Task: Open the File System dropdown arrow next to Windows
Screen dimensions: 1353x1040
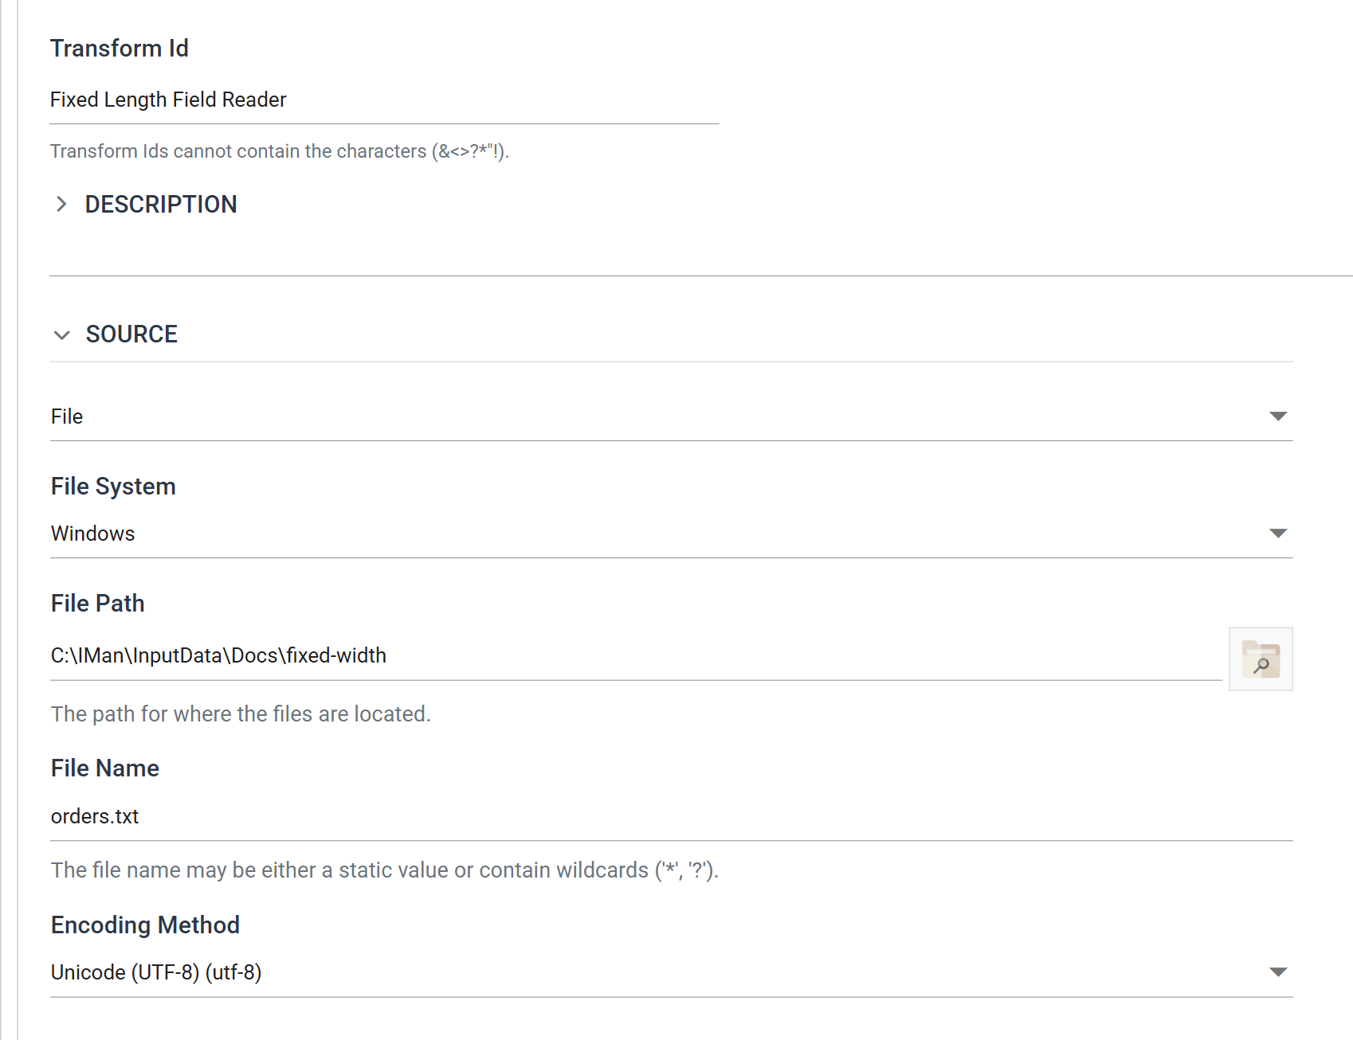Action: (1278, 534)
